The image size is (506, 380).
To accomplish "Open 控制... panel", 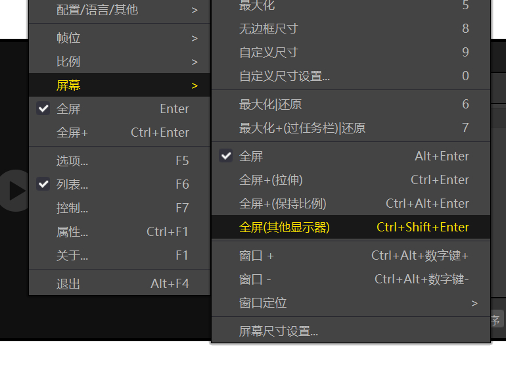I will click(120, 208).
